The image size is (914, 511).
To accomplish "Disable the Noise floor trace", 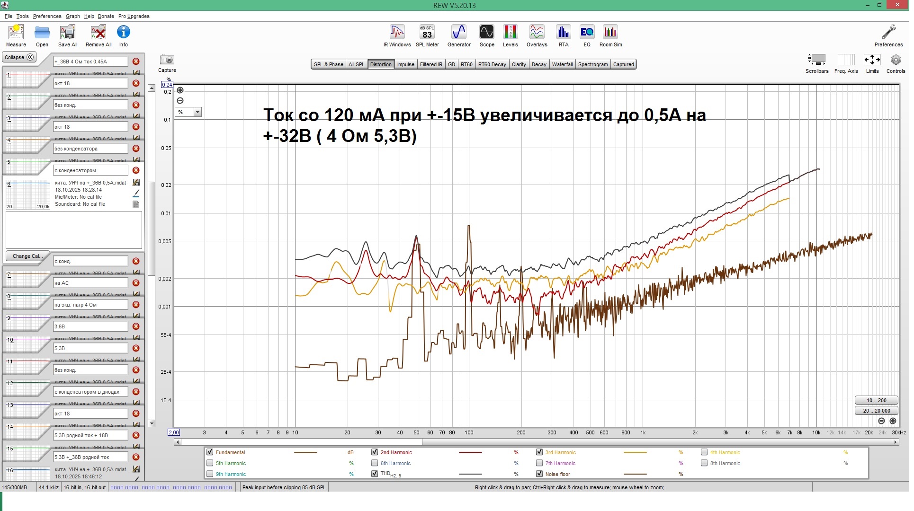I will point(539,474).
